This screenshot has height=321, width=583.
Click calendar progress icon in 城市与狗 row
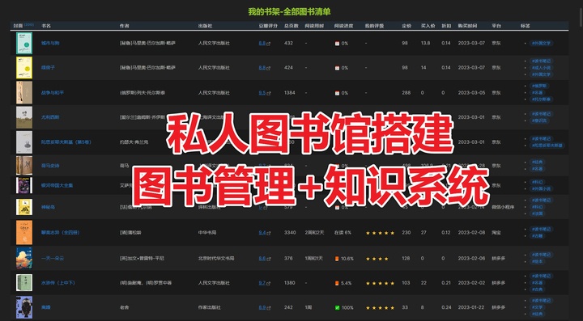point(337,44)
